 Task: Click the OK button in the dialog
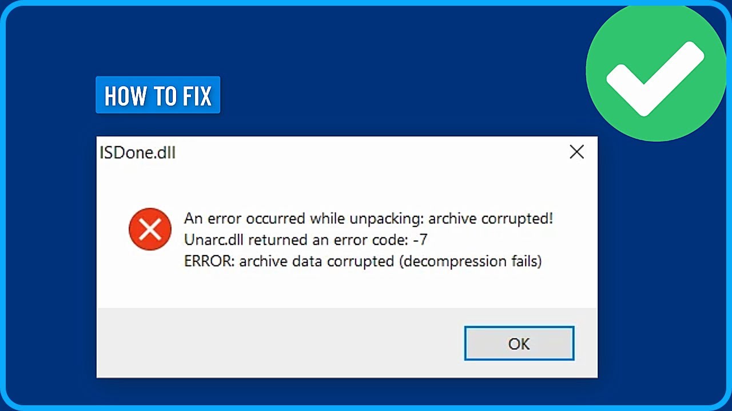[519, 343]
